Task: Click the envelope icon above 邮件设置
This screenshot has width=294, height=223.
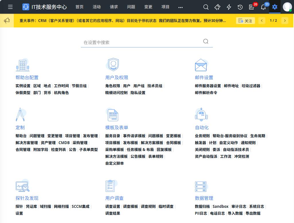Action: [x=201, y=65]
